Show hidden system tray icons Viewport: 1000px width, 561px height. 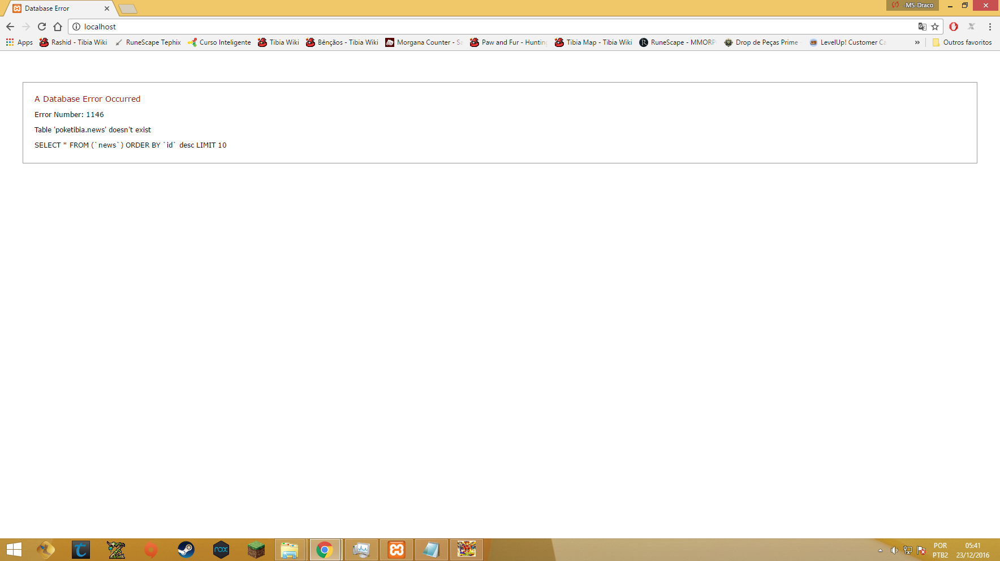[x=880, y=550]
